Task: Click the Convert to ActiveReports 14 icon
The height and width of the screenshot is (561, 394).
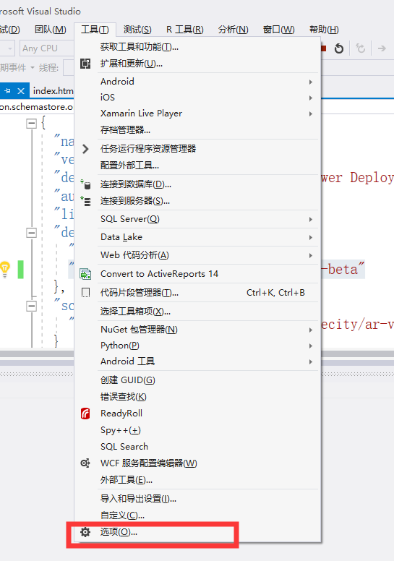Action: pos(85,274)
